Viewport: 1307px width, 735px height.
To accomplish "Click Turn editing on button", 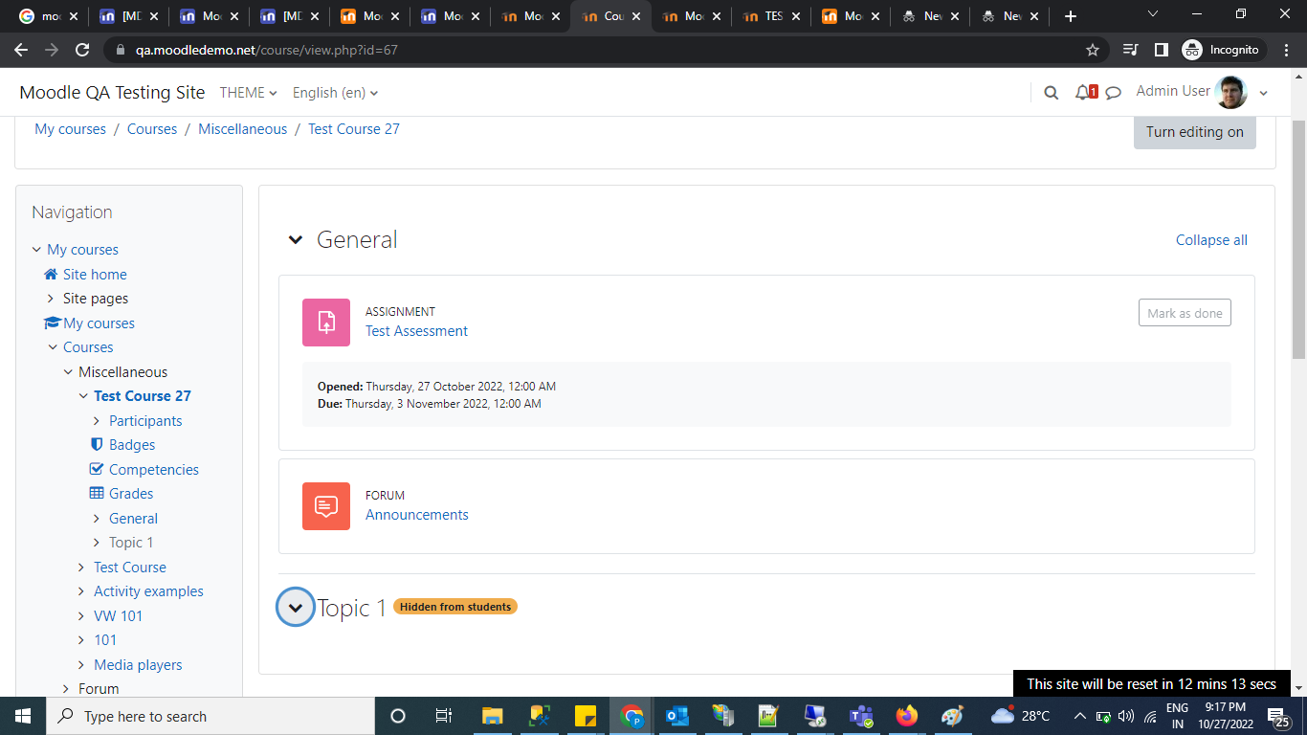I will tap(1195, 132).
